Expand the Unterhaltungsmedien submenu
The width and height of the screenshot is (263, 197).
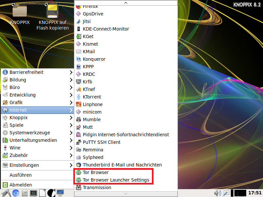(x=37, y=140)
